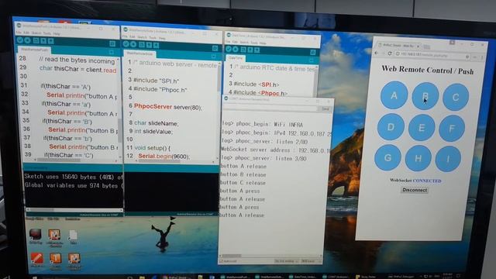Open line ending dropdown in serial monitor

(x=286, y=261)
